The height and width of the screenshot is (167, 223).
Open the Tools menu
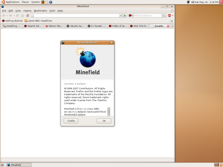point(52,11)
